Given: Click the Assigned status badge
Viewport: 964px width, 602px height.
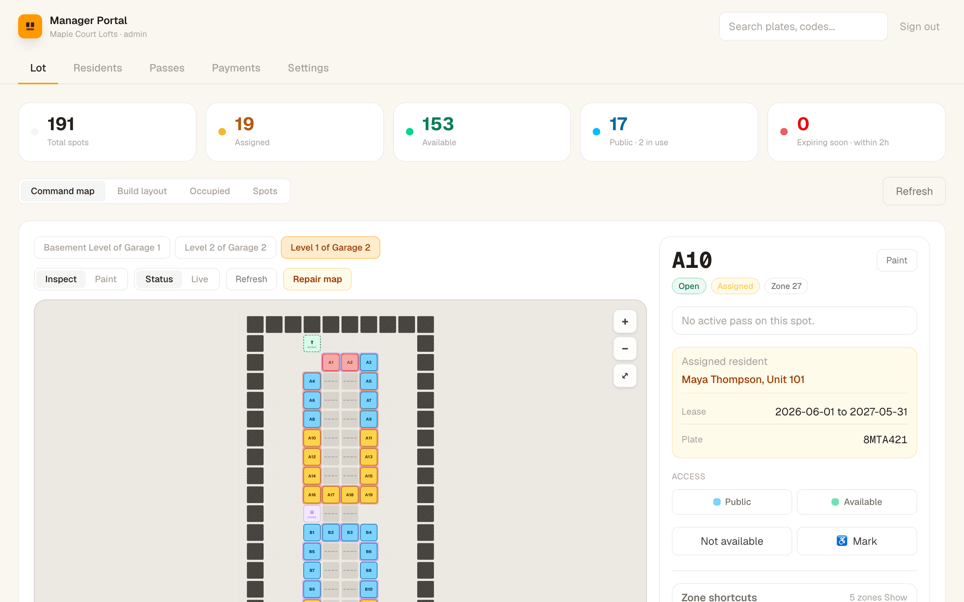Looking at the screenshot, I should pyautogui.click(x=735, y=286).
